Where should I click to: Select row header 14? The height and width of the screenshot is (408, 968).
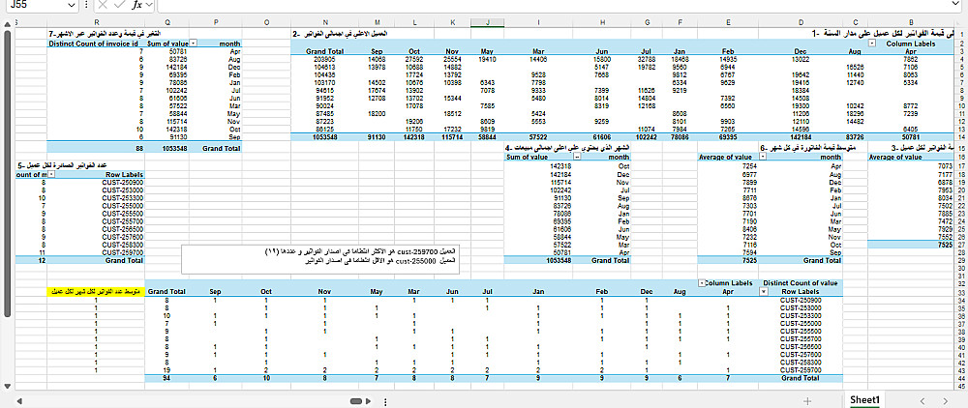pyautogui.click(x=961, y=136)
